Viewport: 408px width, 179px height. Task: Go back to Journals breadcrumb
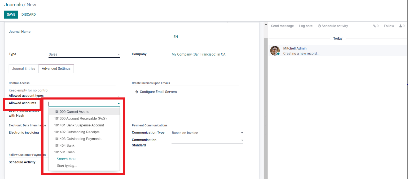(13, 5)
